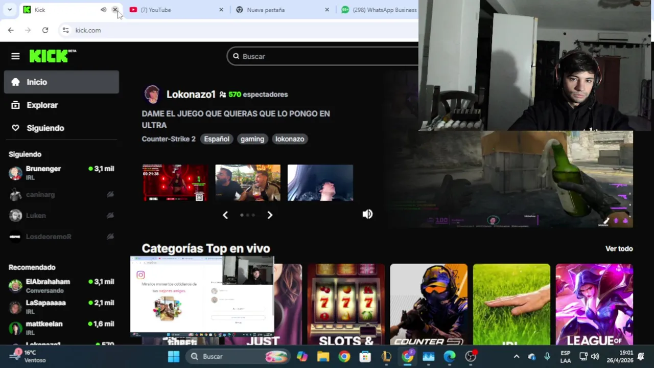Image resolution: width=654 pixels, height=368 pixels.
Task: Close the Nueva pestaña tab
Action: point(327,10)
